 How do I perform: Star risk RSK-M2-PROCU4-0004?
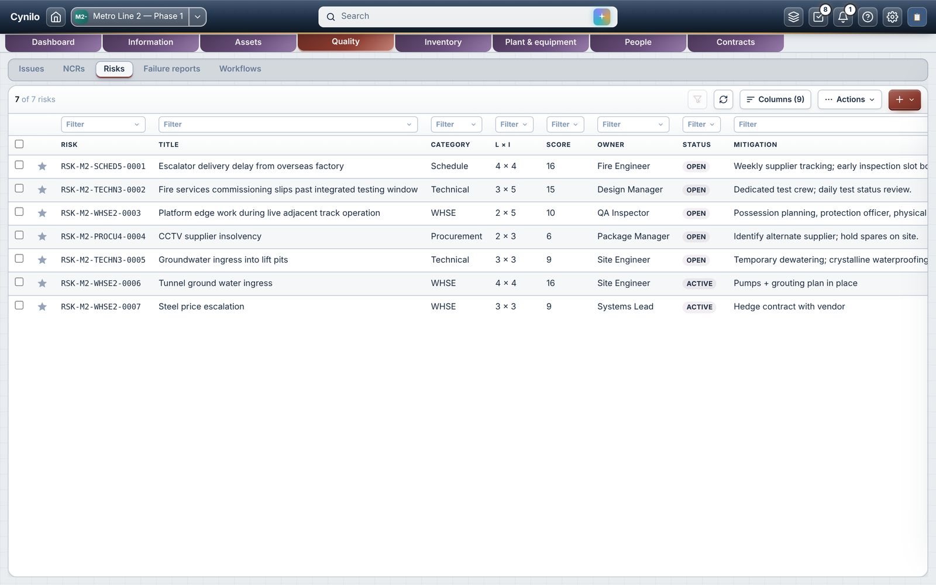click(x=42, y=237)
